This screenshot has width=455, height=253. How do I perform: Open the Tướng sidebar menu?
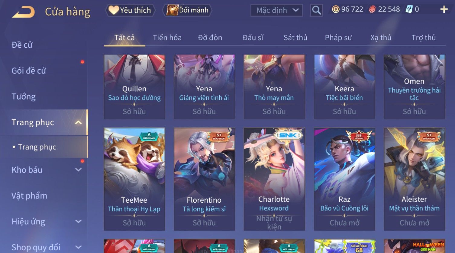pyautogui.click(x=24, y=96)
